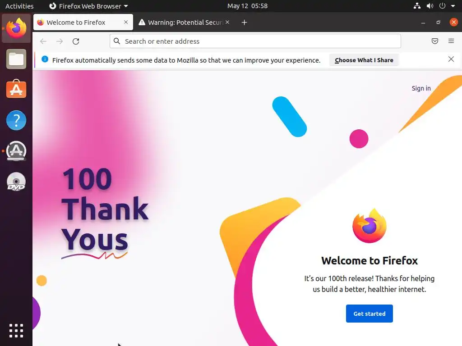Open a new tab with plus icon
The width and height of the screenshot is (462, 346).
pyautogui.click(x=244, y=23)
